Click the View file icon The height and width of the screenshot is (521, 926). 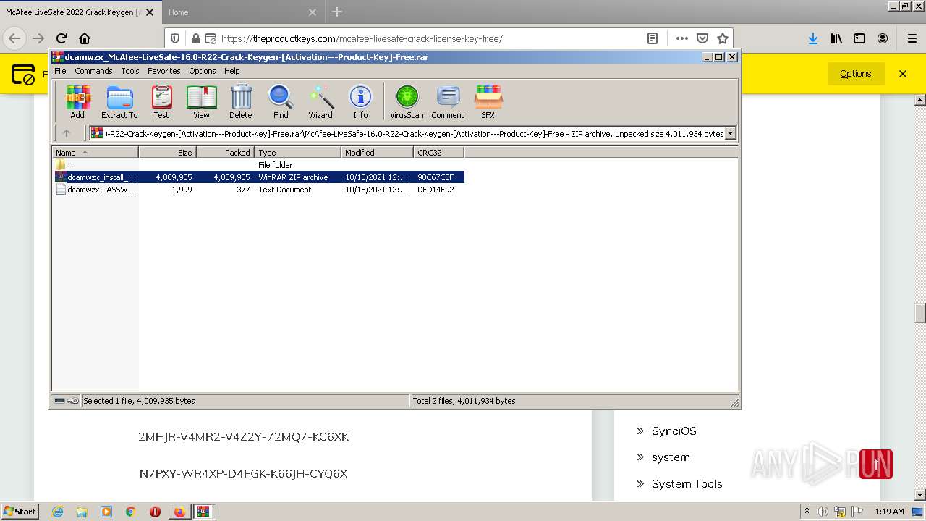pyautogui.click(x=201, y=101)
